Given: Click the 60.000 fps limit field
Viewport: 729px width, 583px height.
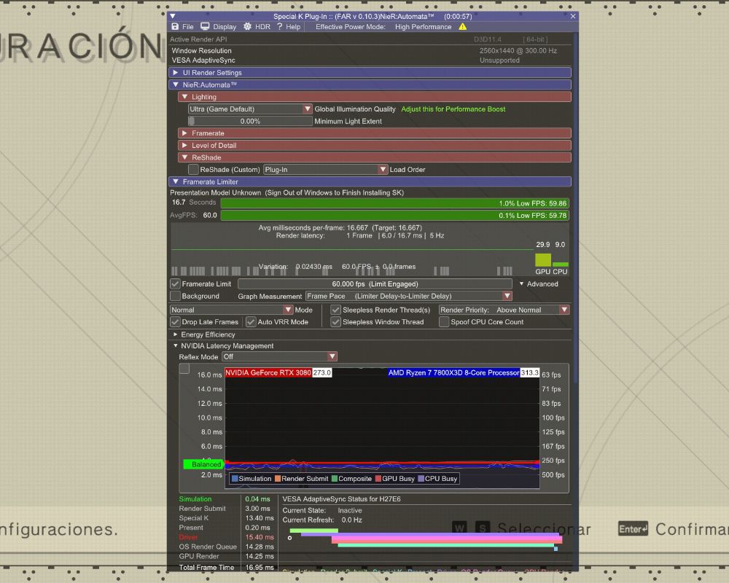Looking at the screenshot, I should pyautogui.click(x=375, y=283).
